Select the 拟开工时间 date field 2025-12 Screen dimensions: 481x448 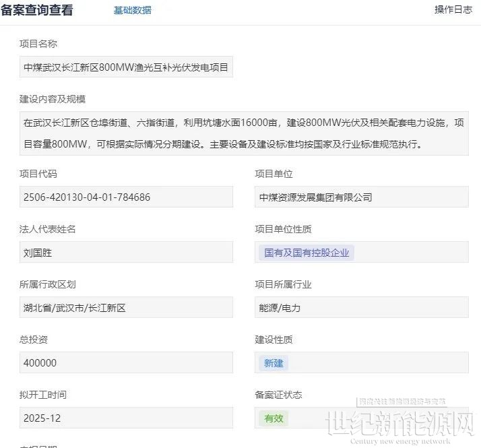126,418
